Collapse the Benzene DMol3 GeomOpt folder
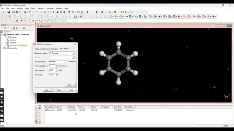The width and height of the screenshot is (234, 131). tap(2, 35)
